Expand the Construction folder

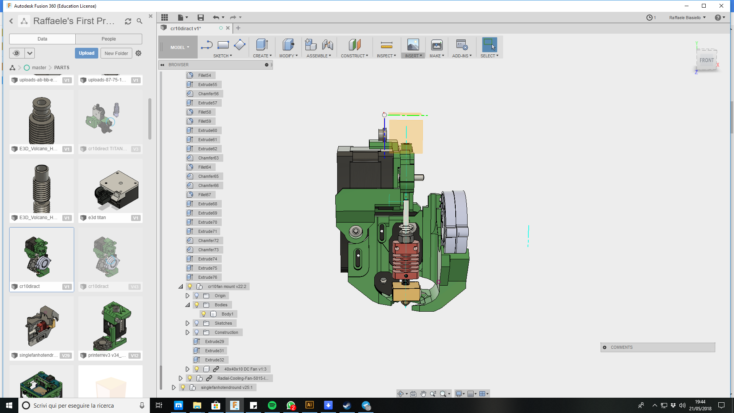(x=187, y=332)
